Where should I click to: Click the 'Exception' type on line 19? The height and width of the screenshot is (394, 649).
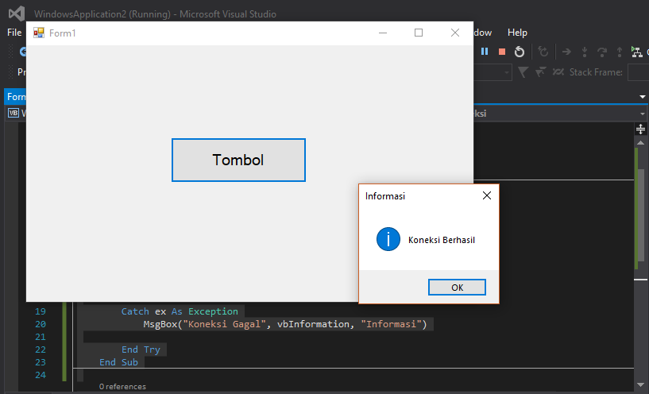tap(213, 311)
